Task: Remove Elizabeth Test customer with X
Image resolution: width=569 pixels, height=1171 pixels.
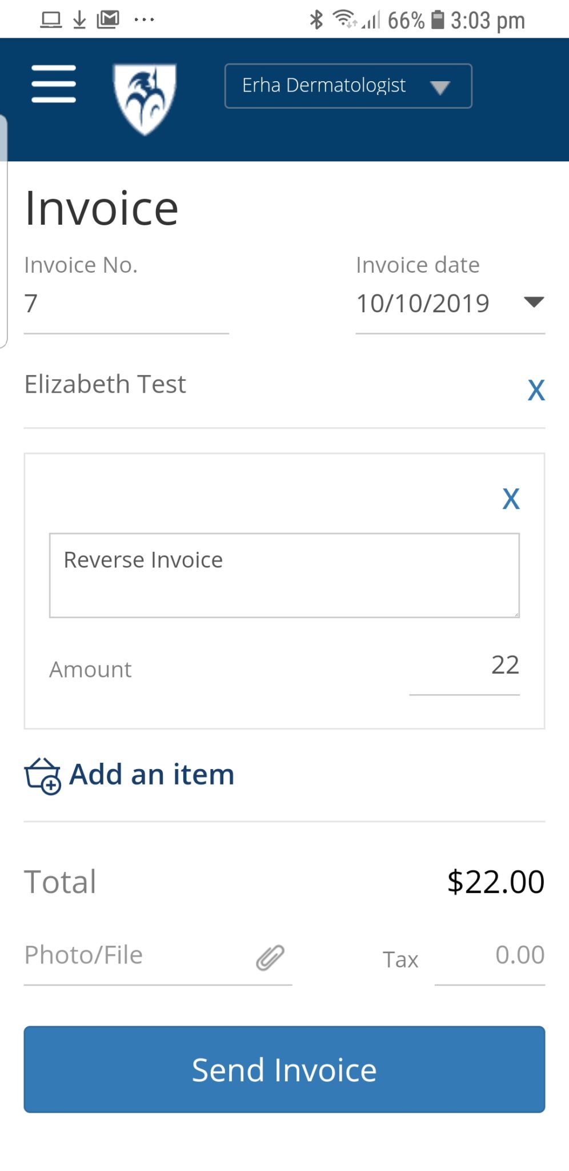Action: click(536, 391)
